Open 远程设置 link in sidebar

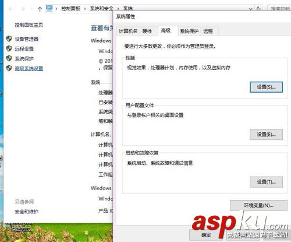pos(24,48)
